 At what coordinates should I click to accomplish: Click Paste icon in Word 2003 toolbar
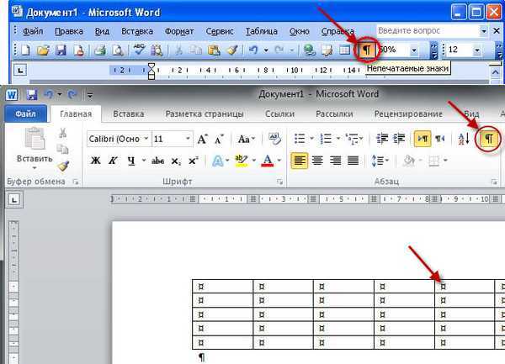(x=214, y=50)
